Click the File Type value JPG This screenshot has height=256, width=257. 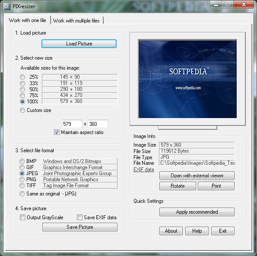coord(197,157)
